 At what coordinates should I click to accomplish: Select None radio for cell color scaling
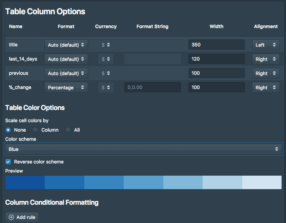(x=8, y=130)
